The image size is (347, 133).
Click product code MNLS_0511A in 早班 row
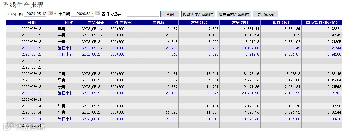coord(92,29)
